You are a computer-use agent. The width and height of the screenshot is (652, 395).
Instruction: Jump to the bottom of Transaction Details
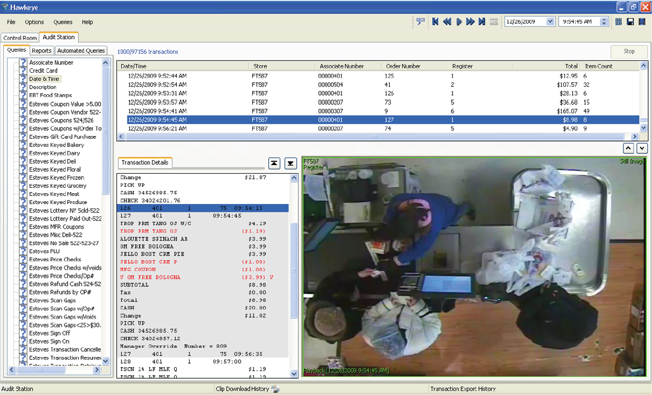click(290, 164)
